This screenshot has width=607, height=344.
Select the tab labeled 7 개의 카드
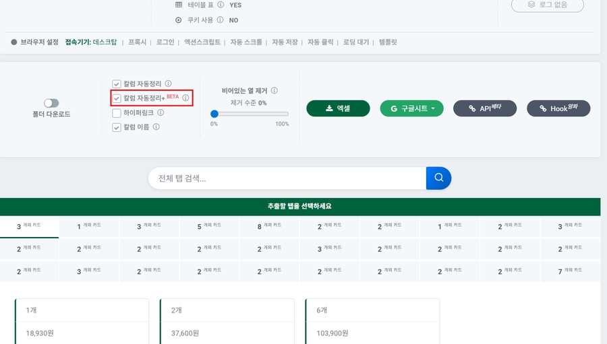570,271
